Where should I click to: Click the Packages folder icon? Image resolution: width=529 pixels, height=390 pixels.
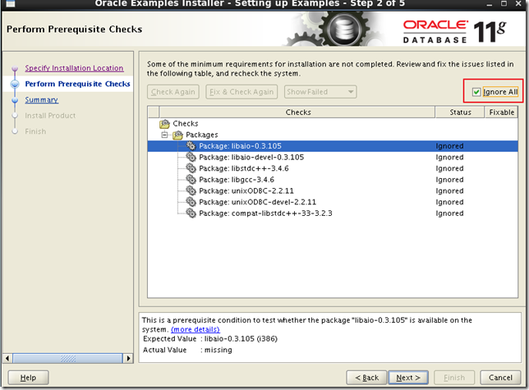(x=177, y=135)
